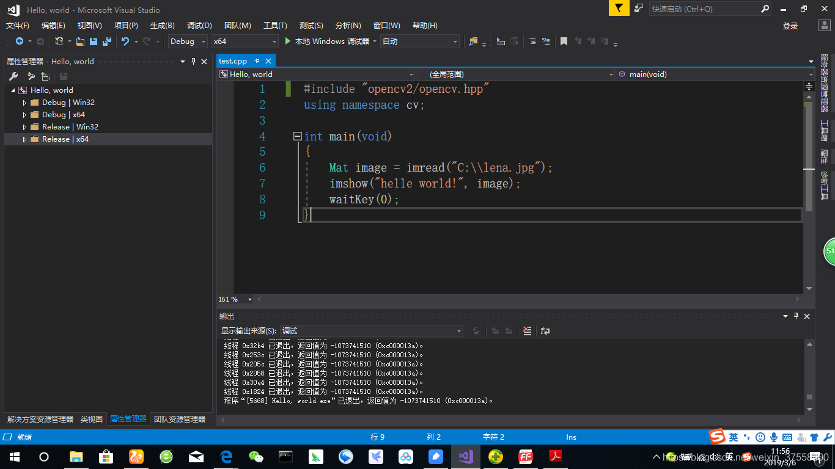This screenshot has width=835, height=469.
Task: Click the Open File folder icon
Action: point(80,41)
